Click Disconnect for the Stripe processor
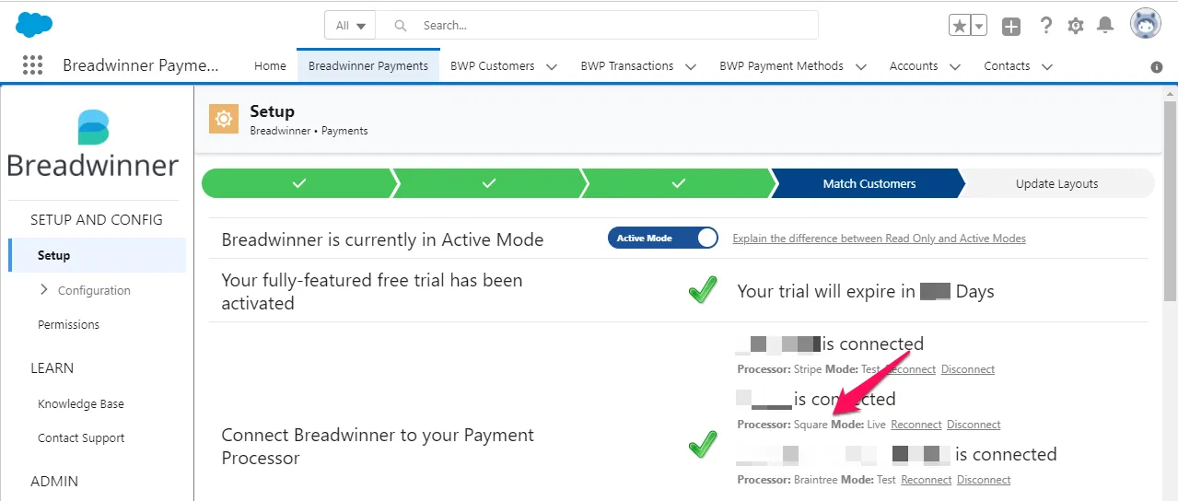The image size is (1178, 501). pyautogui.click(x=968, y=369)
